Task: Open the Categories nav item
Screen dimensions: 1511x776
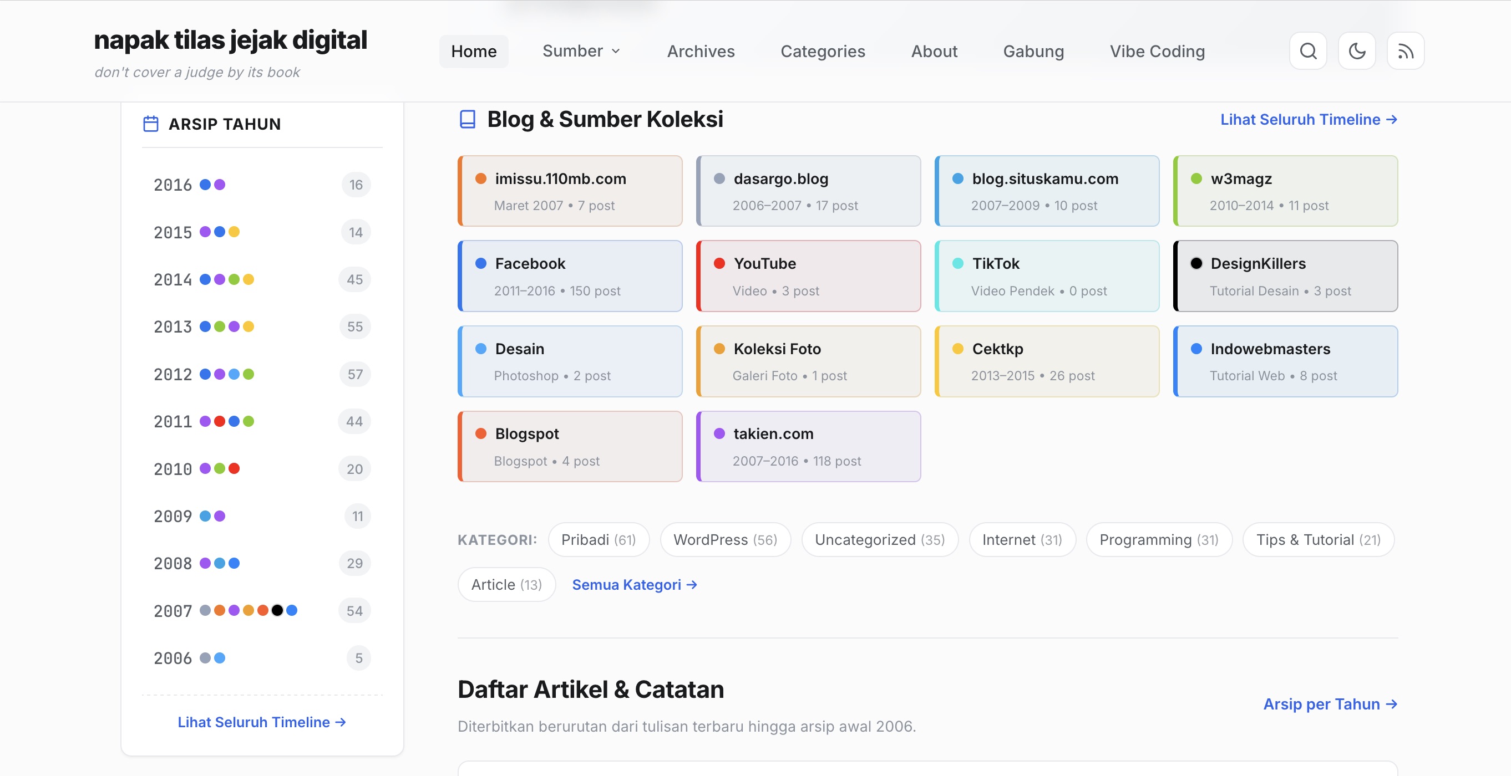Action: [x=823, y=51]
